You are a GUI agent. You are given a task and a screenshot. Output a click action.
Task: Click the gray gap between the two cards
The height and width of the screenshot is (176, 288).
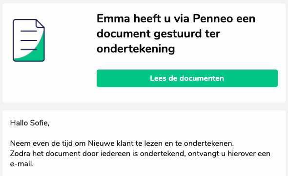[x=144, y=106]
